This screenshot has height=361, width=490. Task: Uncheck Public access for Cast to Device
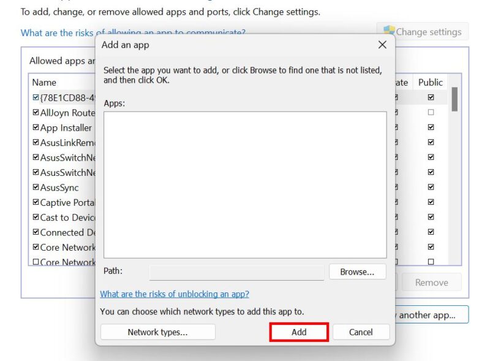tap(431, 217)
